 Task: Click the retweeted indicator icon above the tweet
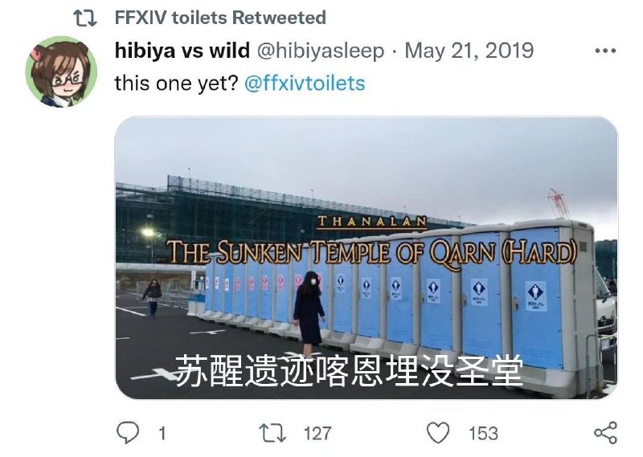click(85, 18)
